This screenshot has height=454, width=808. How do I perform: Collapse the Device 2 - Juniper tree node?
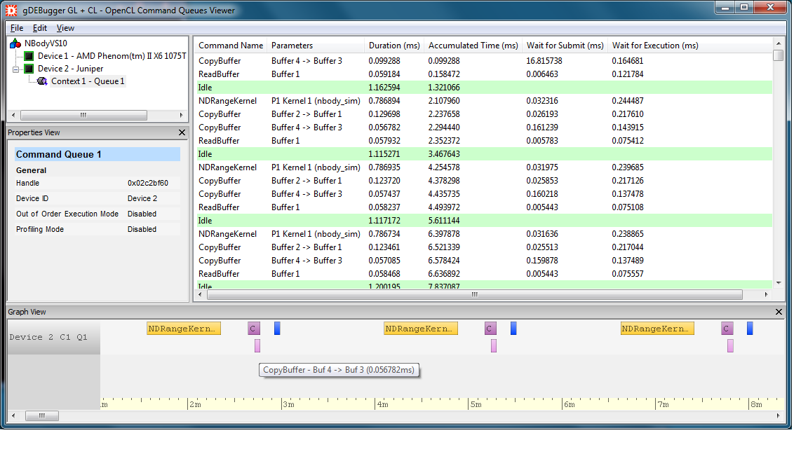coord(16,69)
